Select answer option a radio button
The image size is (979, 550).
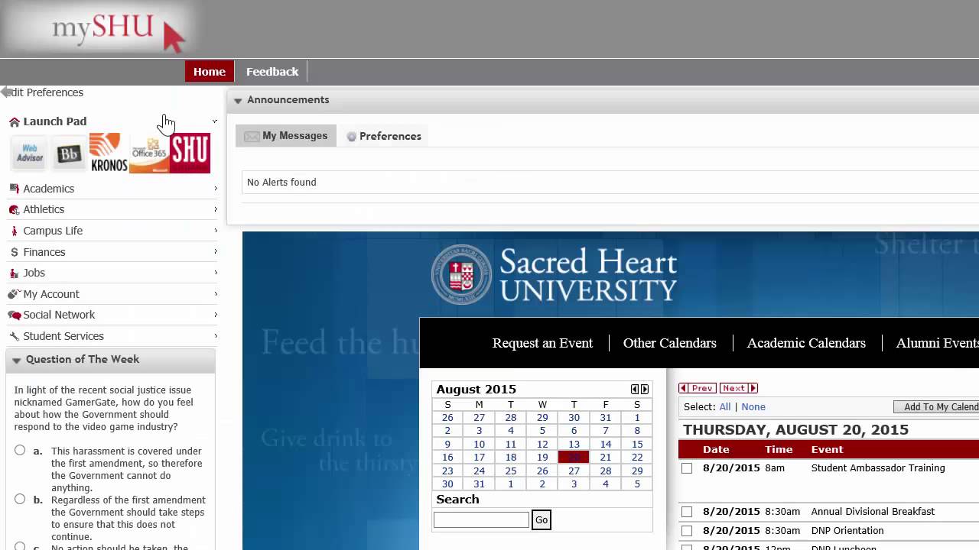pyautogui.click(x=20, y=451)
